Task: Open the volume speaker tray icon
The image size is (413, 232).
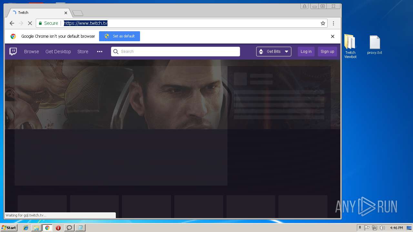Action: coord(382,228)
